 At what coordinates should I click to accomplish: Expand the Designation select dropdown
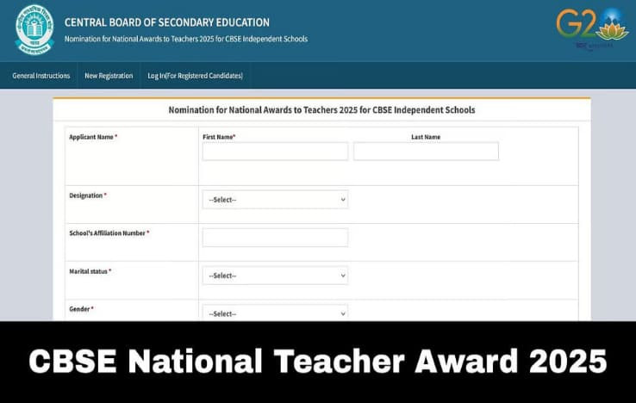point(276,200)
